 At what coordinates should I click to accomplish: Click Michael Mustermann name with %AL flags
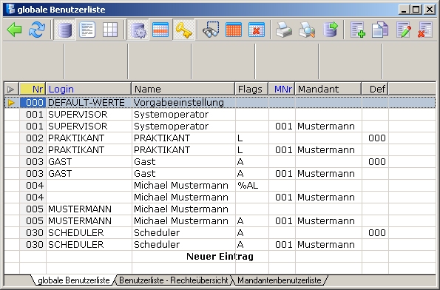click(x=183, y=185)
